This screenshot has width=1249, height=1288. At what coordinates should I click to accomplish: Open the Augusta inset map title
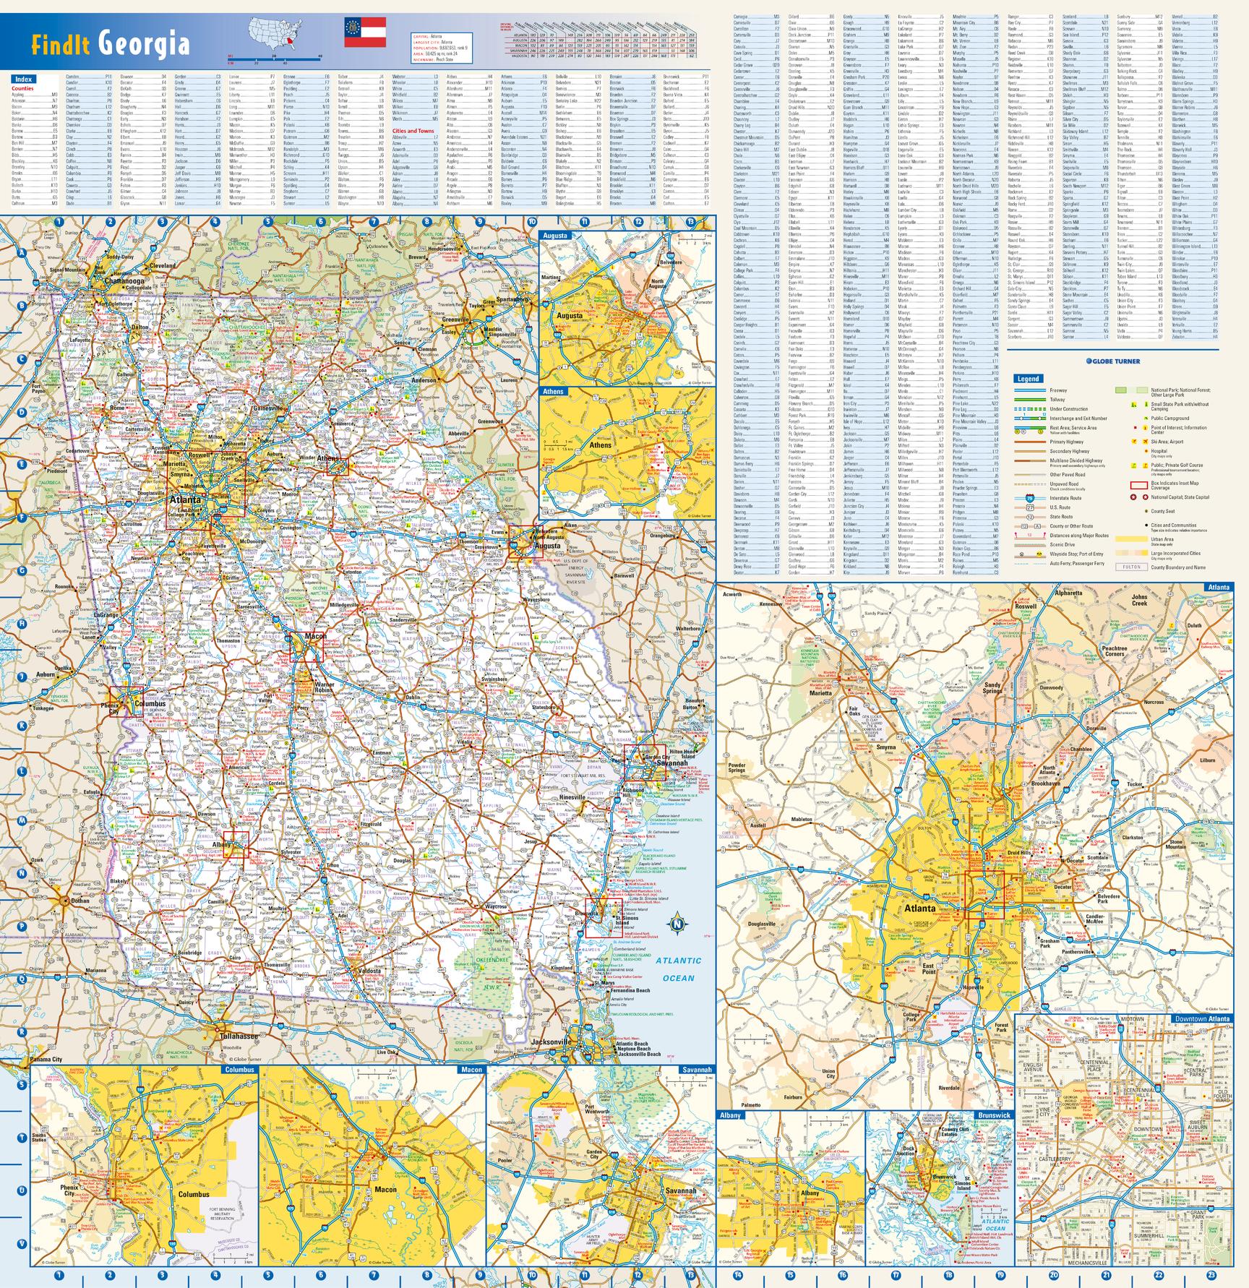point(556,236)
